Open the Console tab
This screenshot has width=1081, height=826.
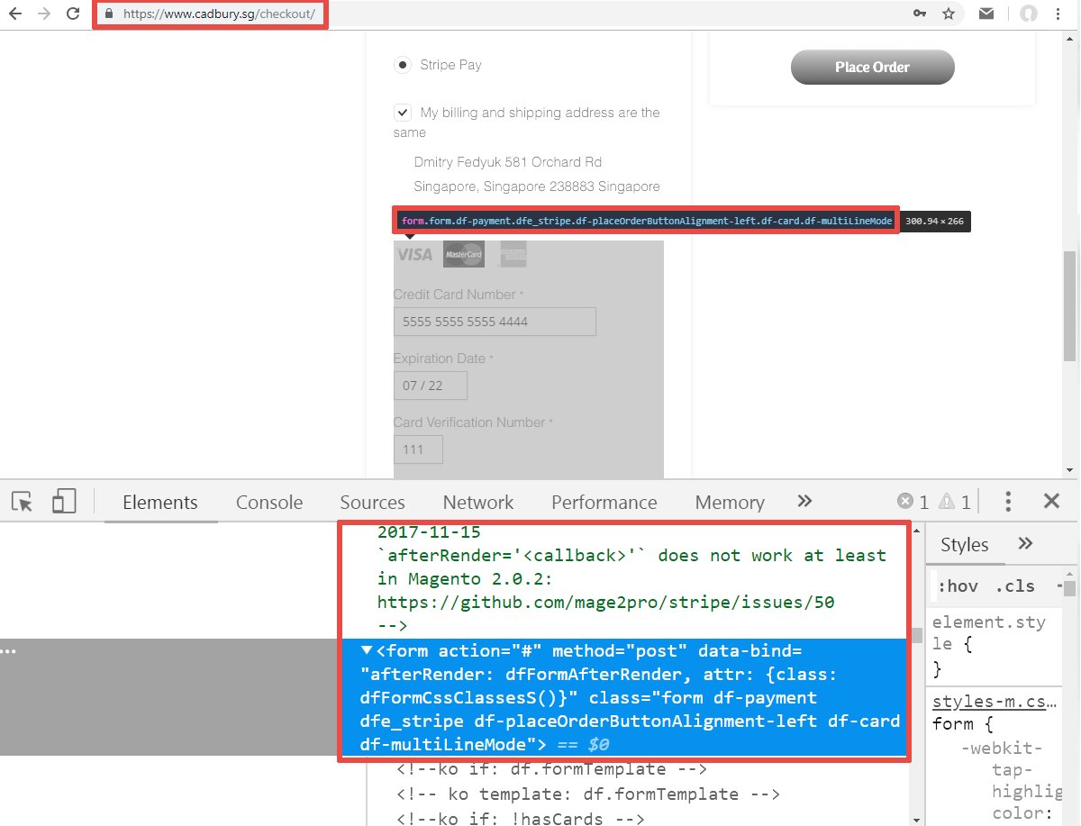click(269, 503)
